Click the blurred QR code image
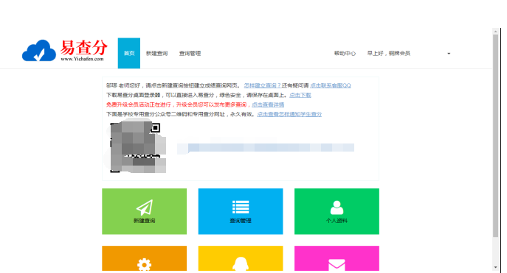507x273 pixels. click(x=136, y=147)
